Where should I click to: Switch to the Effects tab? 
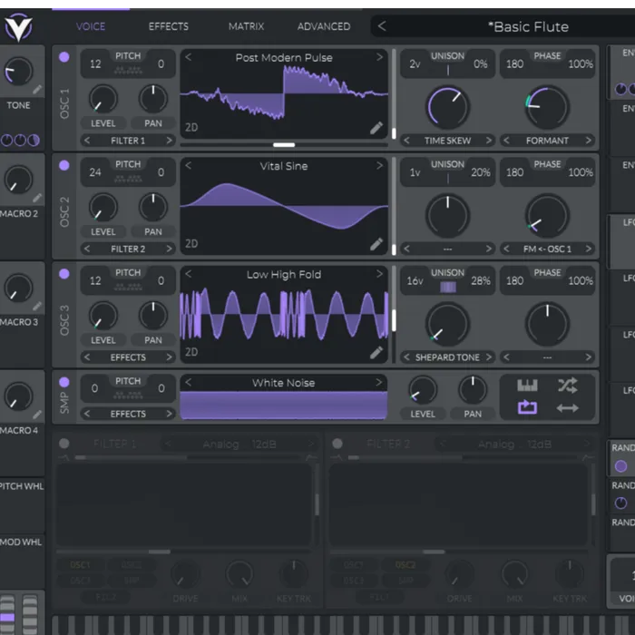[169, 26]
